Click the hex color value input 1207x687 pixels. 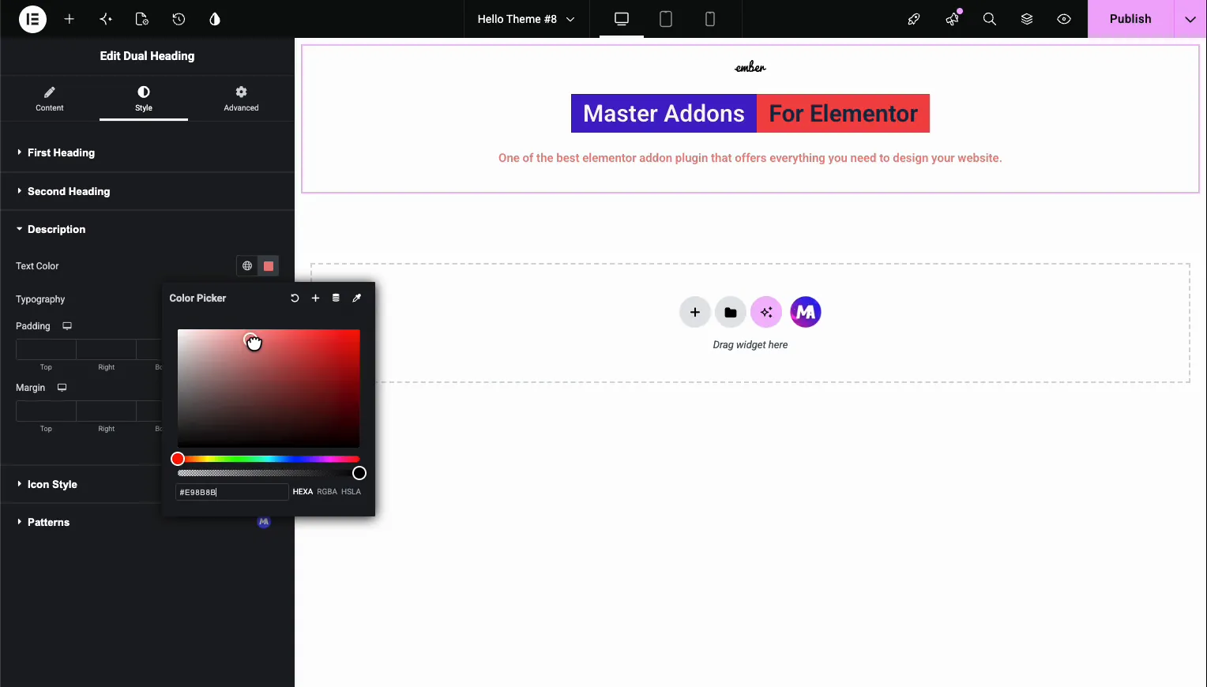[231, 492]
